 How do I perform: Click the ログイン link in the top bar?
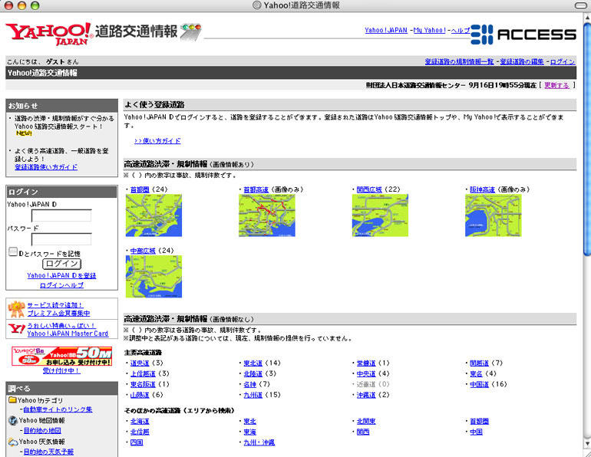pyautogui.click(x=563, y=62)
